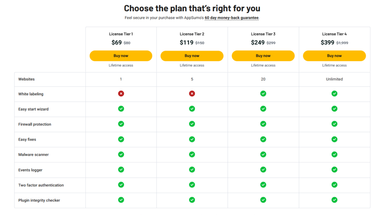
Task: Buy License Tier 3 for $249
Action: [263, 56]
